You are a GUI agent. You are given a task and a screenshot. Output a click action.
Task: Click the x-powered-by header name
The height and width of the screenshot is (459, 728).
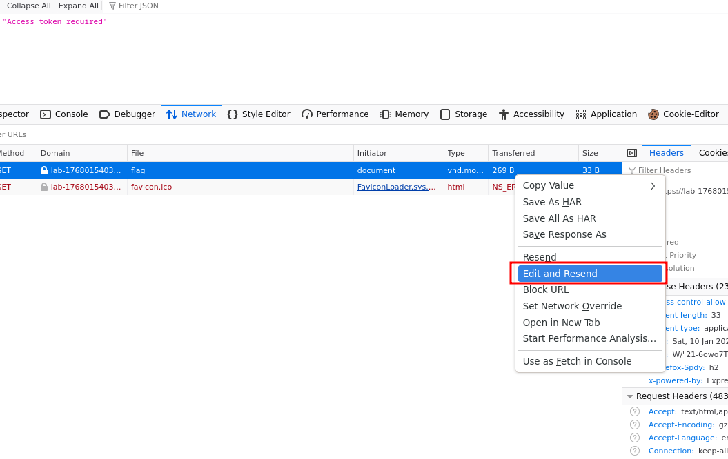coord(676,380)
